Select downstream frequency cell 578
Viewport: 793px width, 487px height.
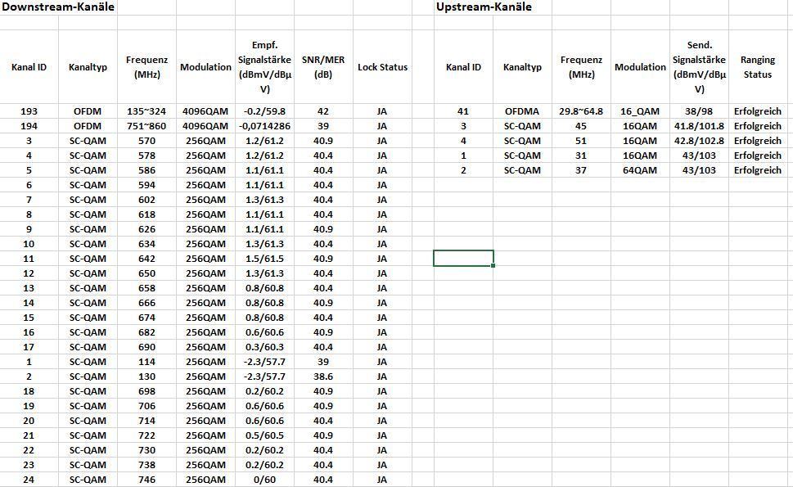[x=146, y=156]
